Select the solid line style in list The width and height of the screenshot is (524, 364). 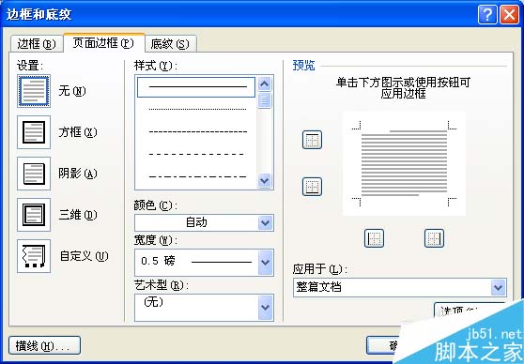(196, 87)
